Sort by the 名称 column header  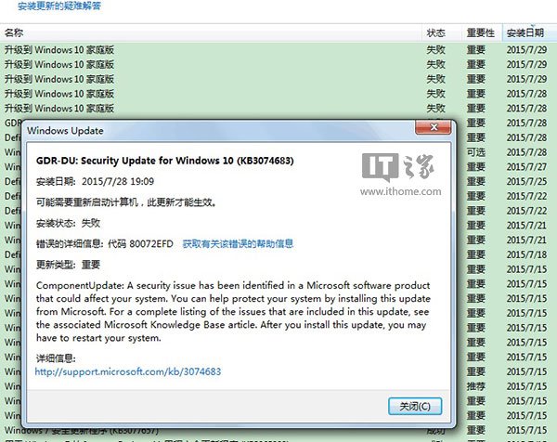pyautogui.click(x=14, y=32)
